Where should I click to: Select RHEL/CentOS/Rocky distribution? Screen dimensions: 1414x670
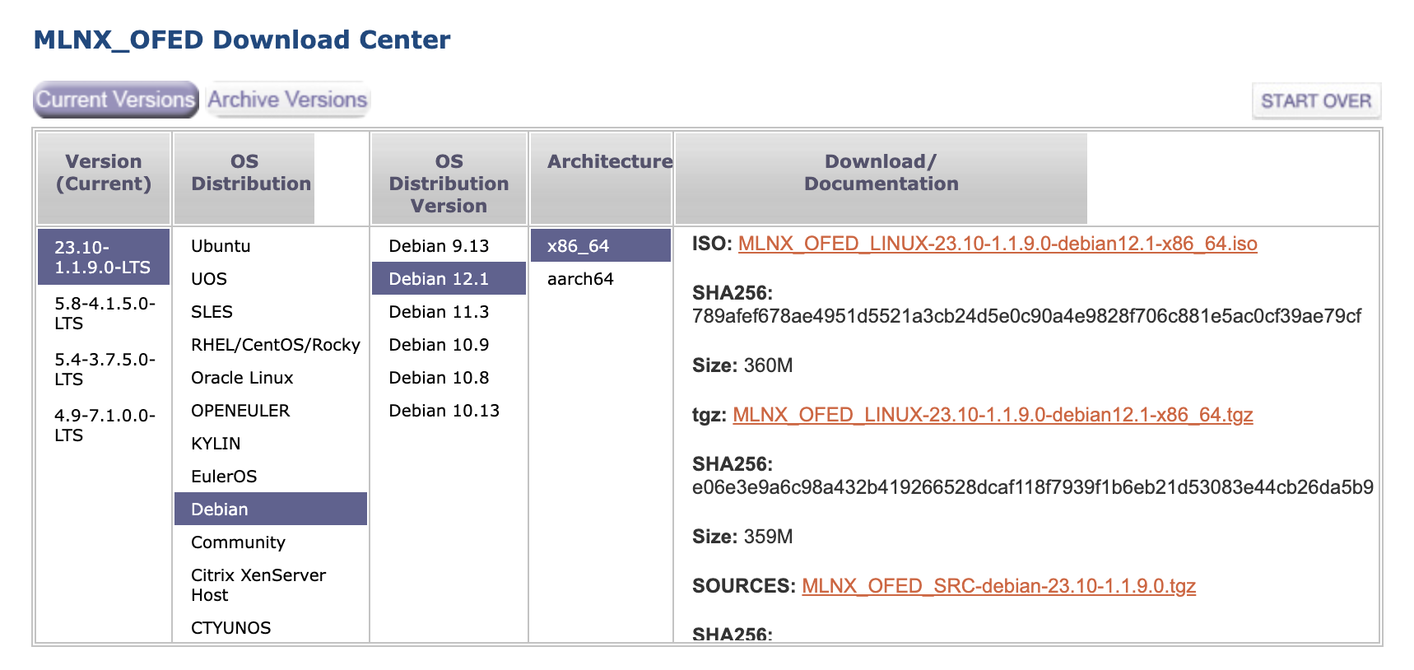(271, 344)
